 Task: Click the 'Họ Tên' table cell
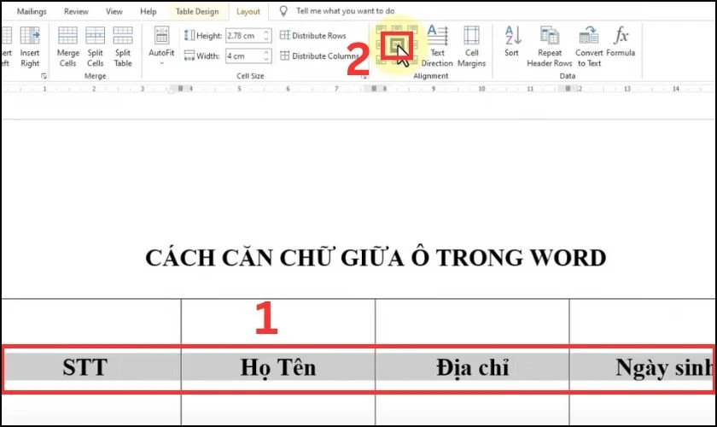point(278,367)
